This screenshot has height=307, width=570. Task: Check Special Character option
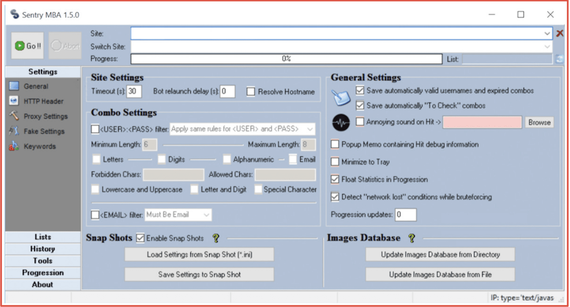pyautogui.click(x=258, y=189)
